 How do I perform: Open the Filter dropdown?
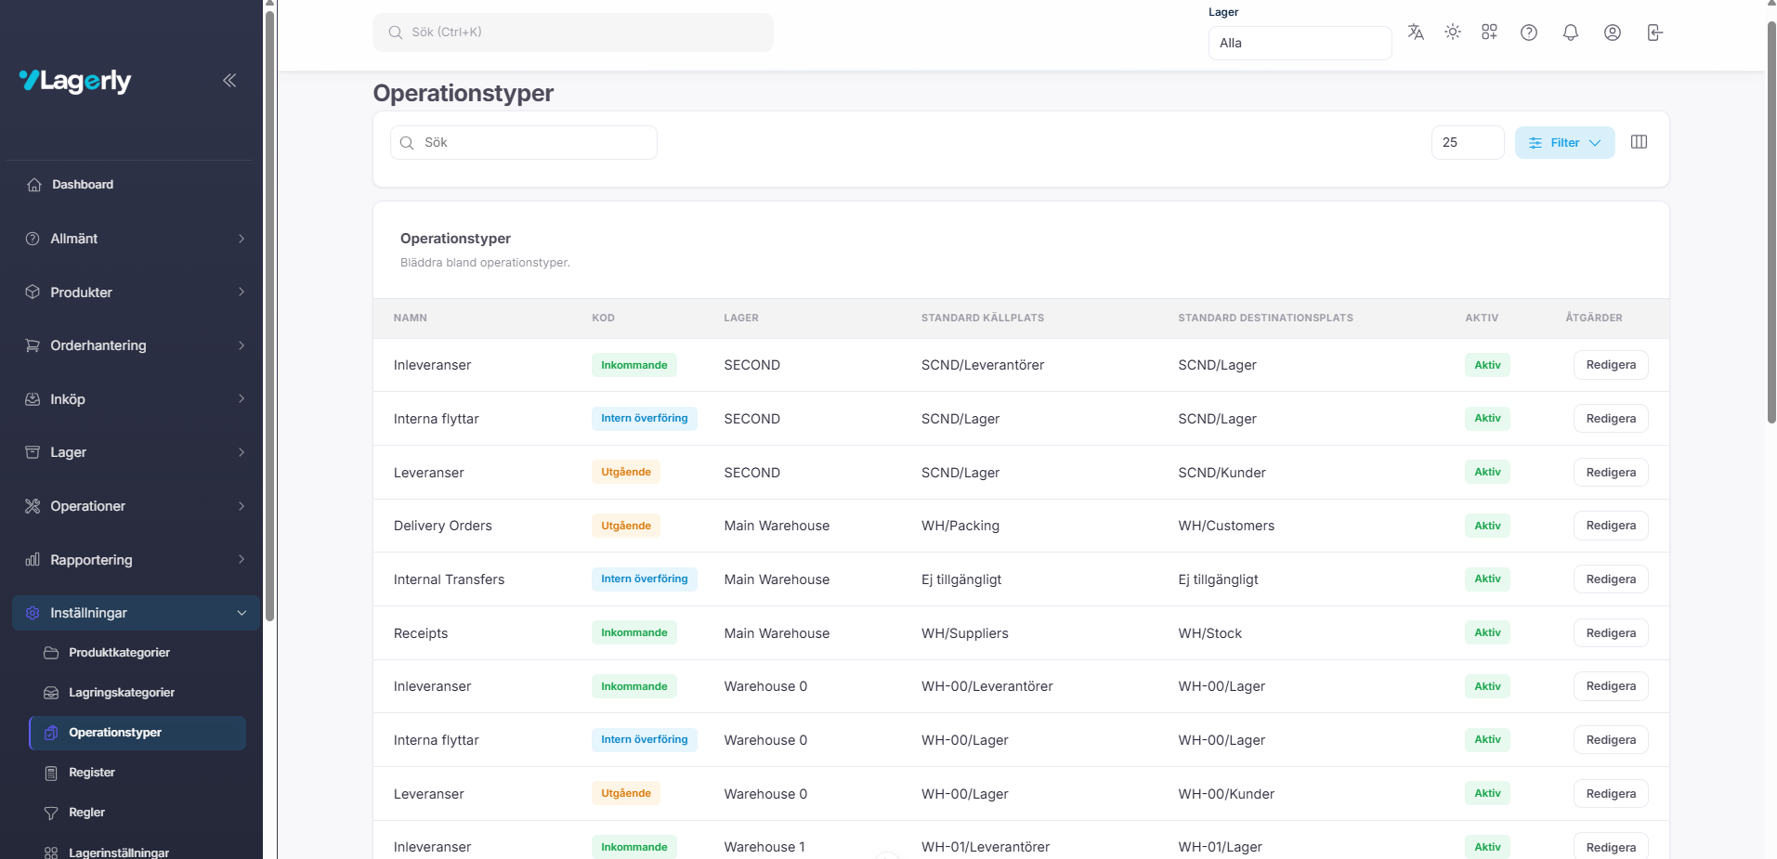point(1564,142)
